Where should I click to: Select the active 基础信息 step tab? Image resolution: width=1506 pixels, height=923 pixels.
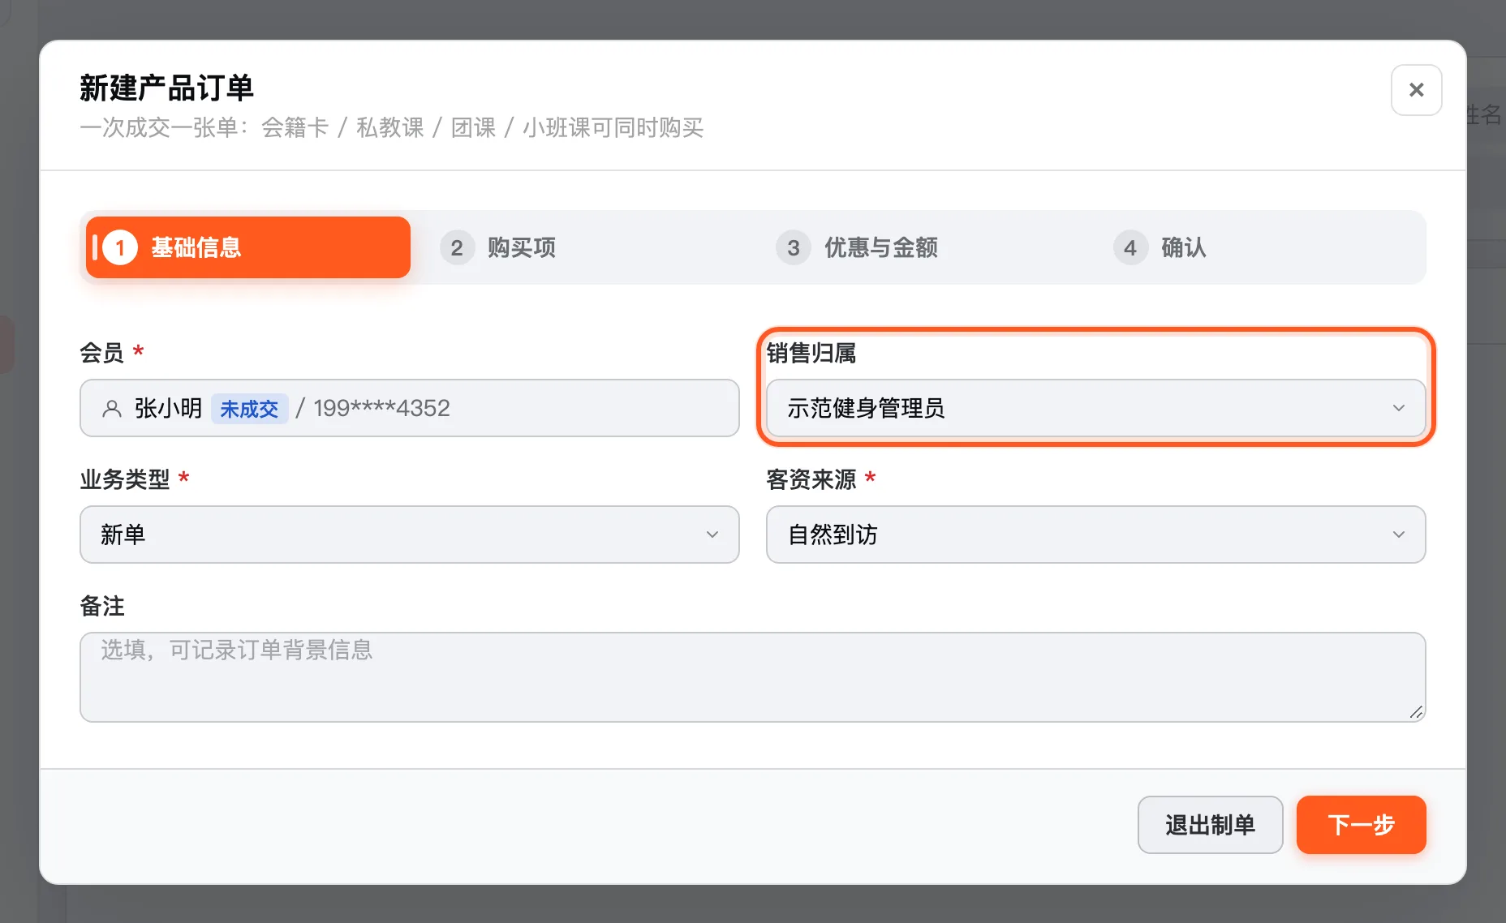coord(248,247)
